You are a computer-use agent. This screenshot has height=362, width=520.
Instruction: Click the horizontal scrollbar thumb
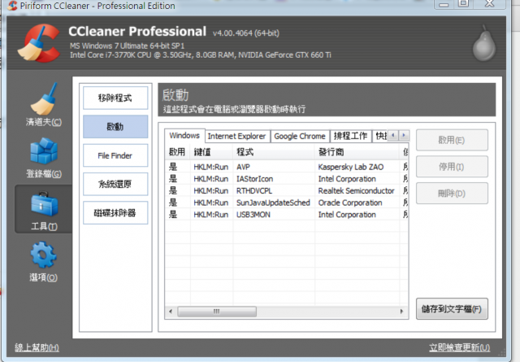tap(217, 312)
